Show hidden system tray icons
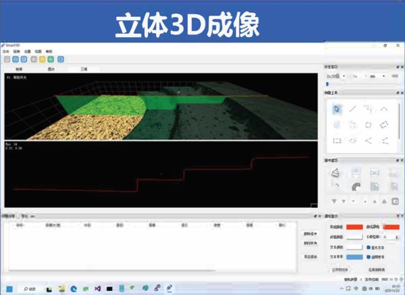Screen dimensions: 405x295 pyautogui.click(x=342, y=288)
